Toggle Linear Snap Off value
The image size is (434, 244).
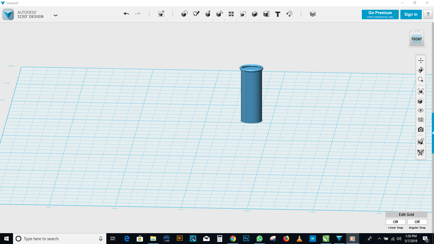pyautogui.click(x=395, y=222)
